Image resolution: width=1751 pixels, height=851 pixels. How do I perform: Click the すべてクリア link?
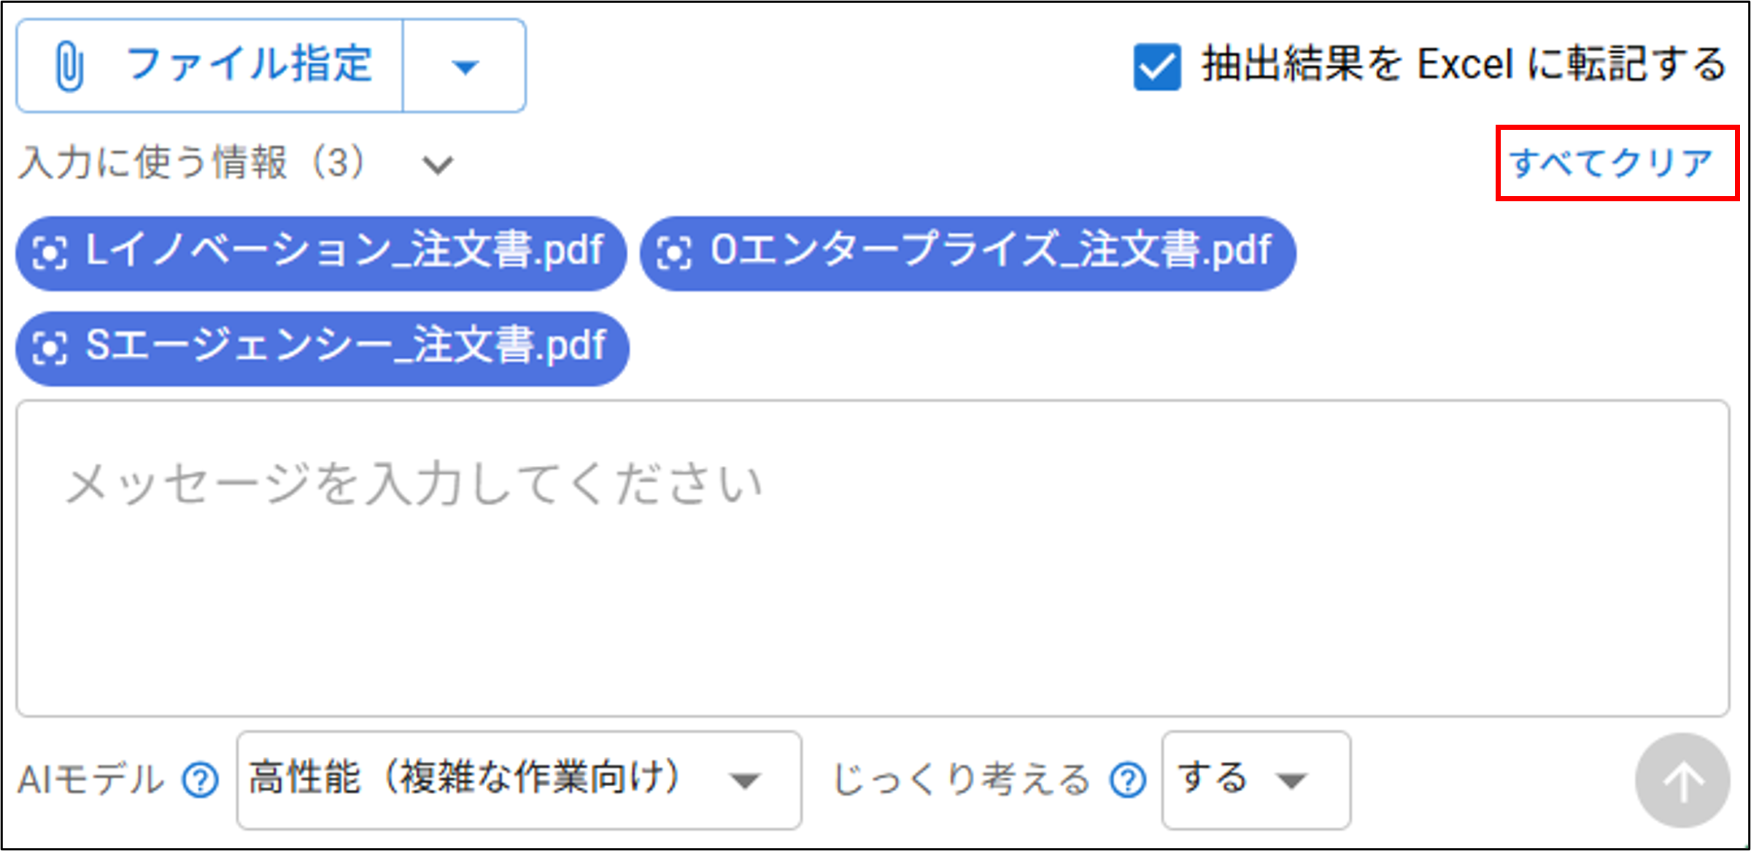click(1611, 163)
